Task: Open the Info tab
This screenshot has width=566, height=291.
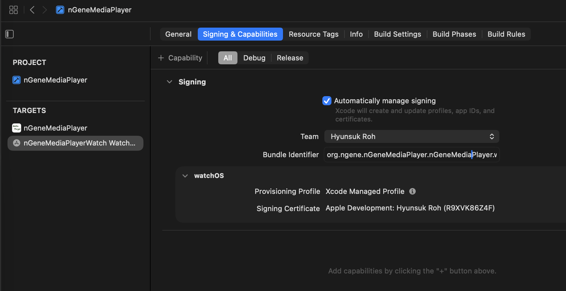Action: (x=356, y=34)
